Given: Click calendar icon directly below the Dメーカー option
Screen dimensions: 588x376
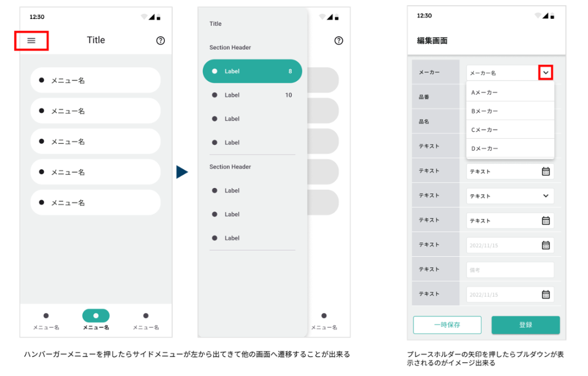Looking at the screenshot, I should click(546, 171).
